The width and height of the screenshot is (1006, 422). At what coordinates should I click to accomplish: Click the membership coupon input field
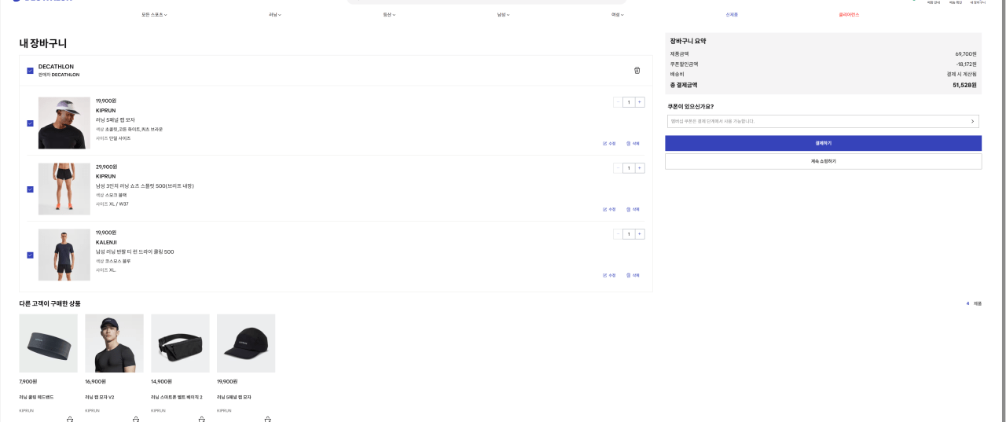click(x=823, y=121)
